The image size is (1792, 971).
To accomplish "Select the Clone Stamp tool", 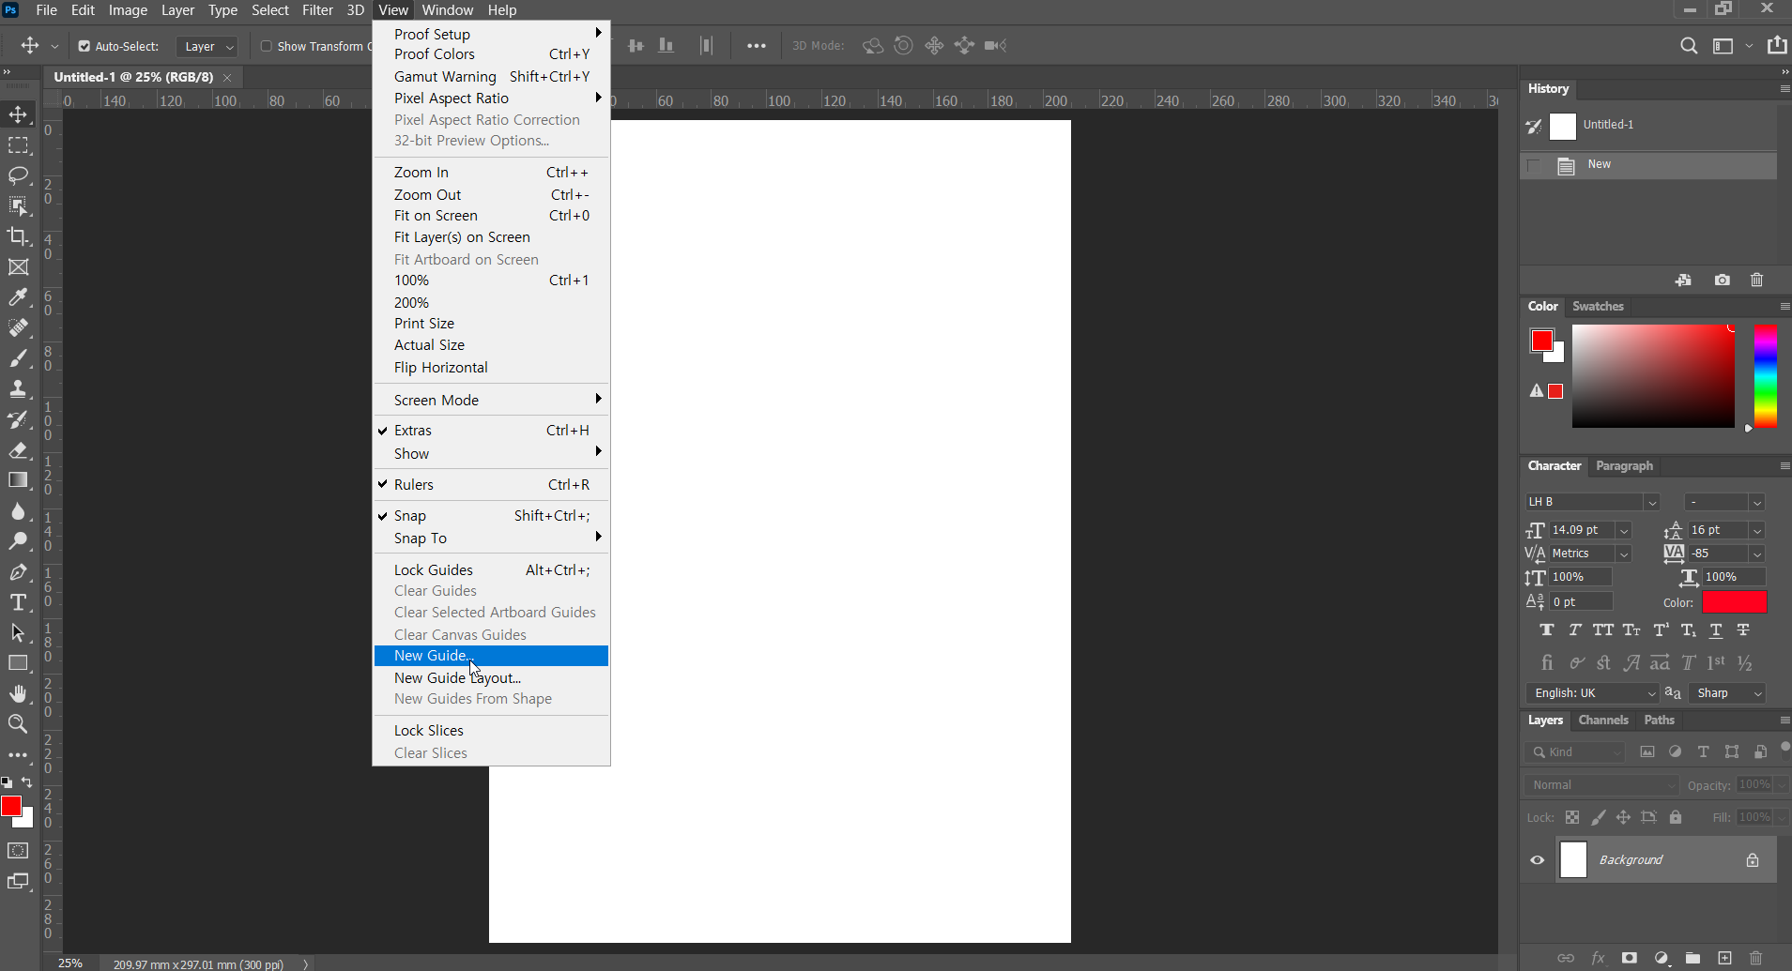I will tap(18, 388).
